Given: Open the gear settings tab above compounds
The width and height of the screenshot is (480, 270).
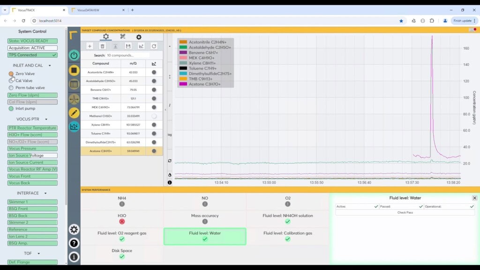Looking at the screenshot, I should click(x=106, y=37).
